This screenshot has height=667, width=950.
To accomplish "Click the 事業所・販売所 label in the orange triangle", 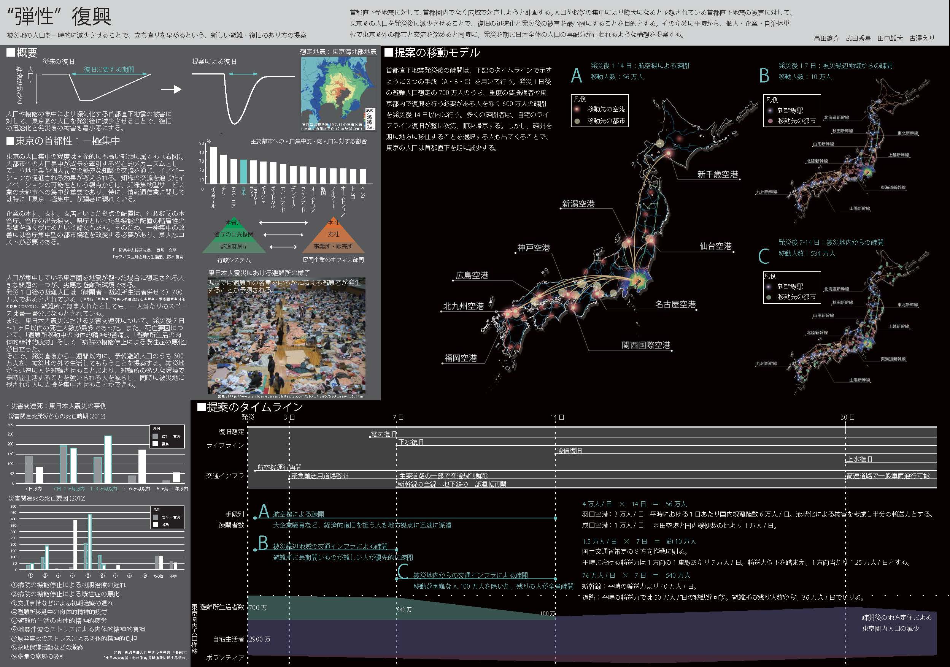I will pyautogui.click(x=333, y=246).
